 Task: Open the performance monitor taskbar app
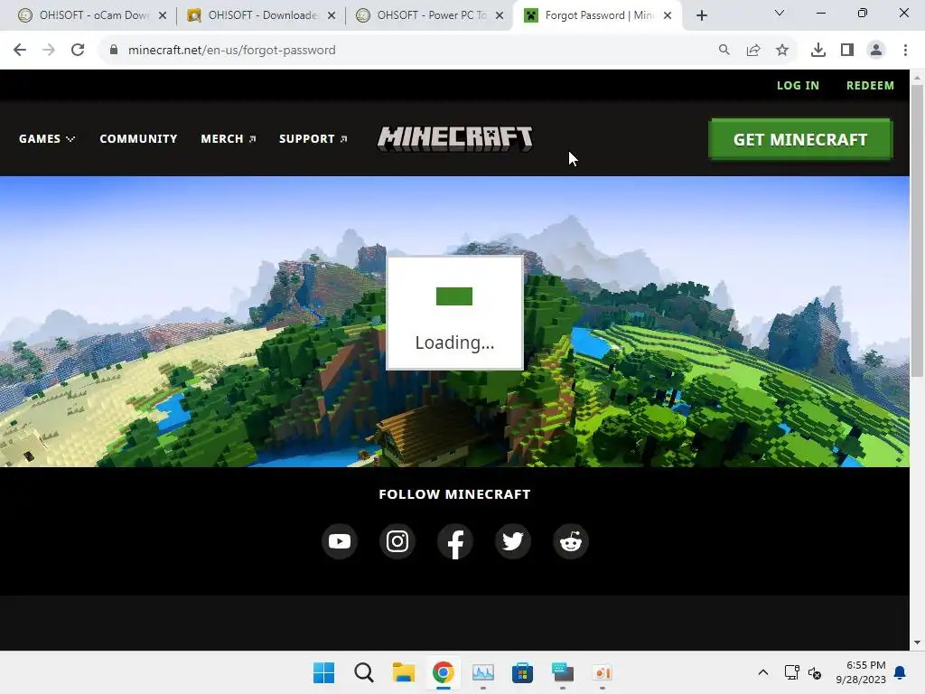483,672
